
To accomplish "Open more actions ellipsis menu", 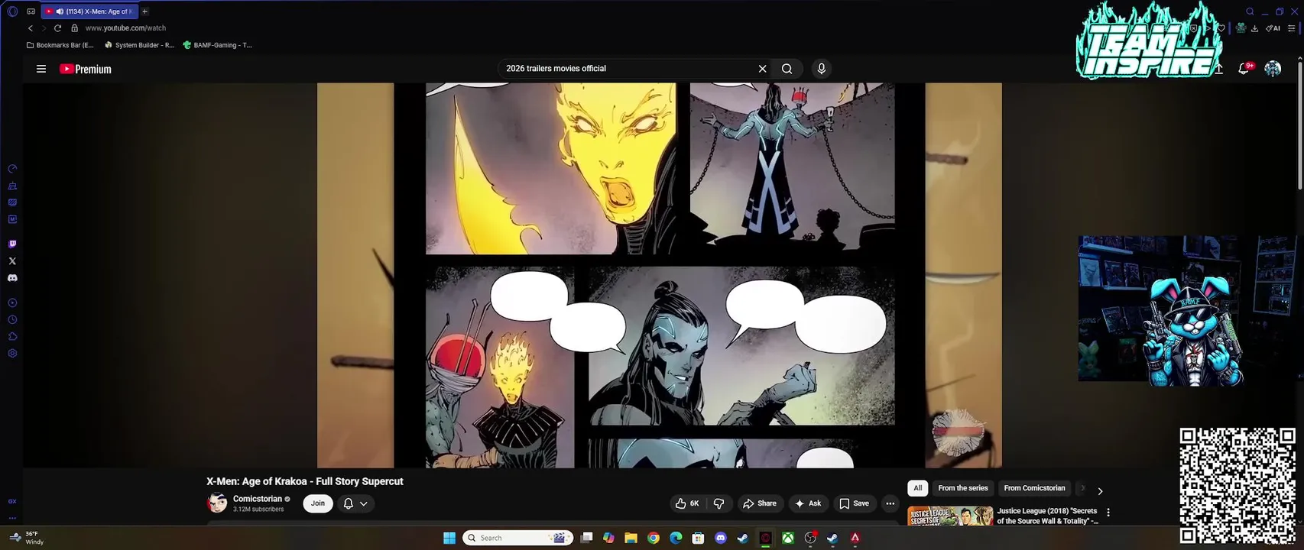I will coord(890,503).
